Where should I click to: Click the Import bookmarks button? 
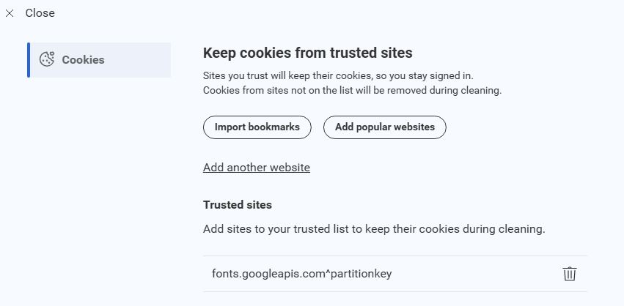pyautogui.click(x=257, y=127)
